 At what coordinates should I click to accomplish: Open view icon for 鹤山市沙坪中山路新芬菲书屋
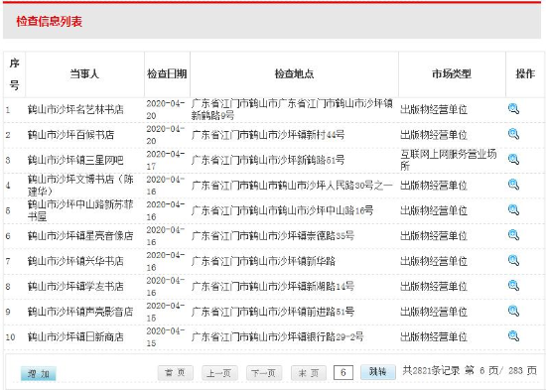point(513,210)
